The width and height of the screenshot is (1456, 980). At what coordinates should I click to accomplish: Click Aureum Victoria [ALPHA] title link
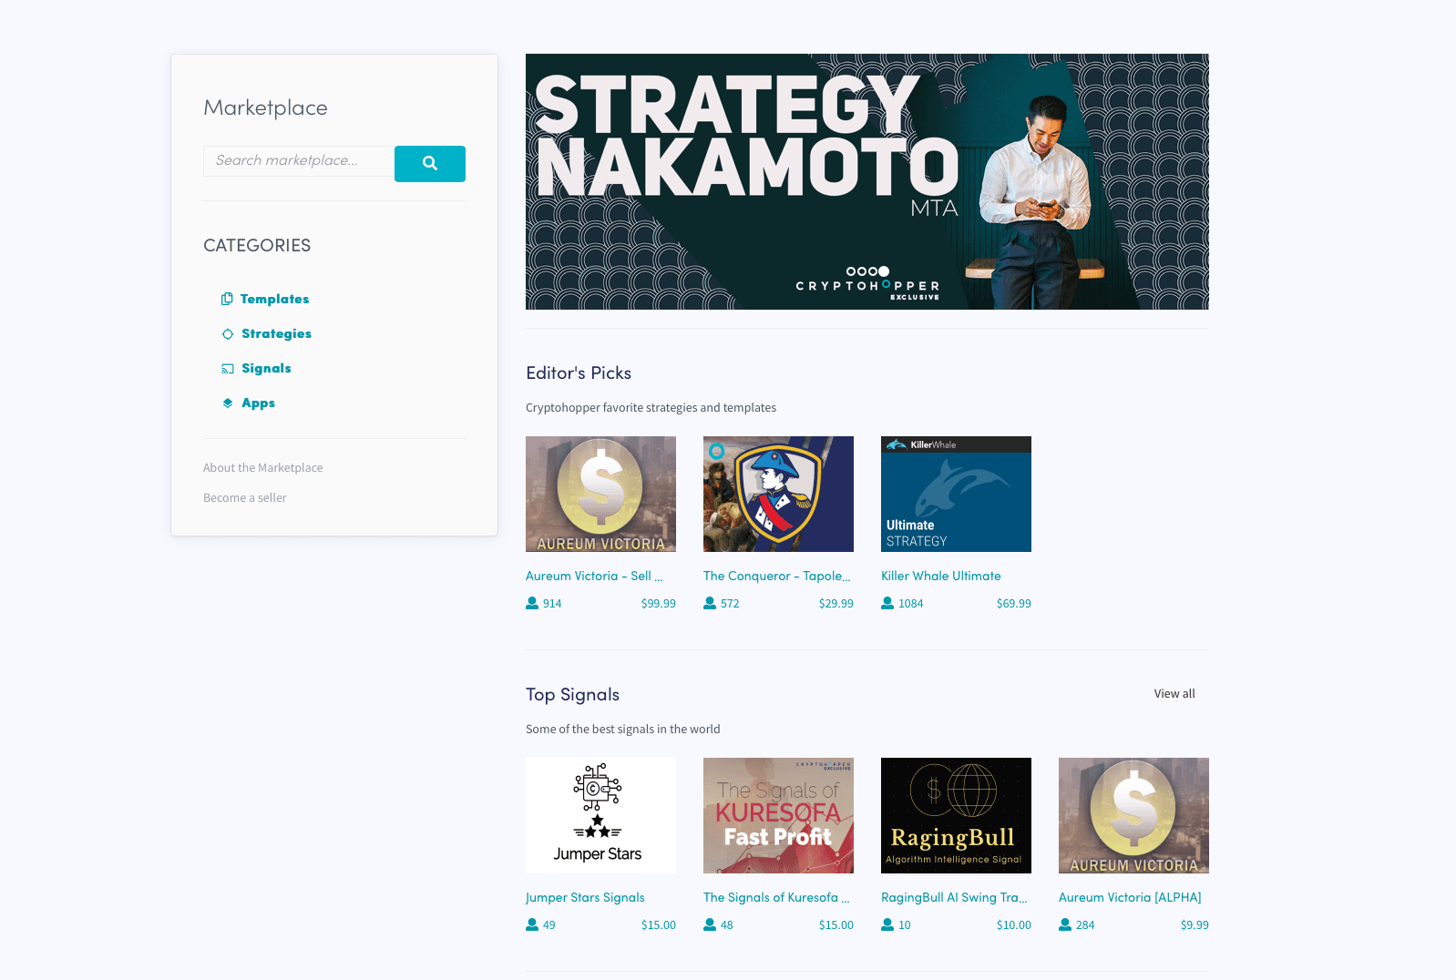click(x=1130, y=897)
